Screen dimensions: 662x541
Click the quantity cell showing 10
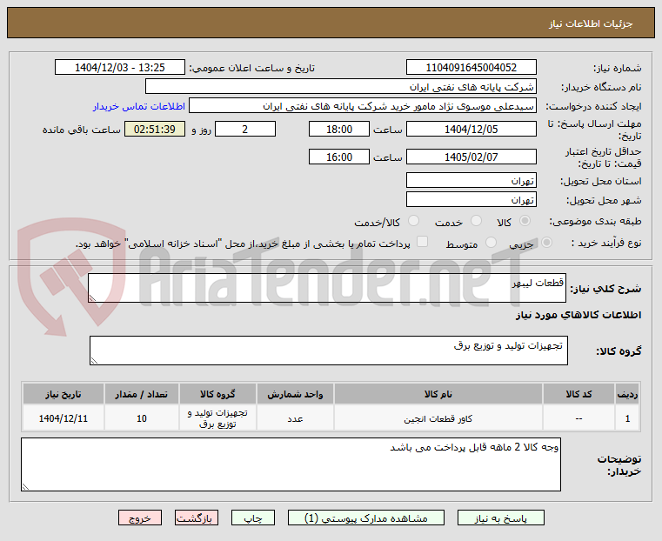142,418
